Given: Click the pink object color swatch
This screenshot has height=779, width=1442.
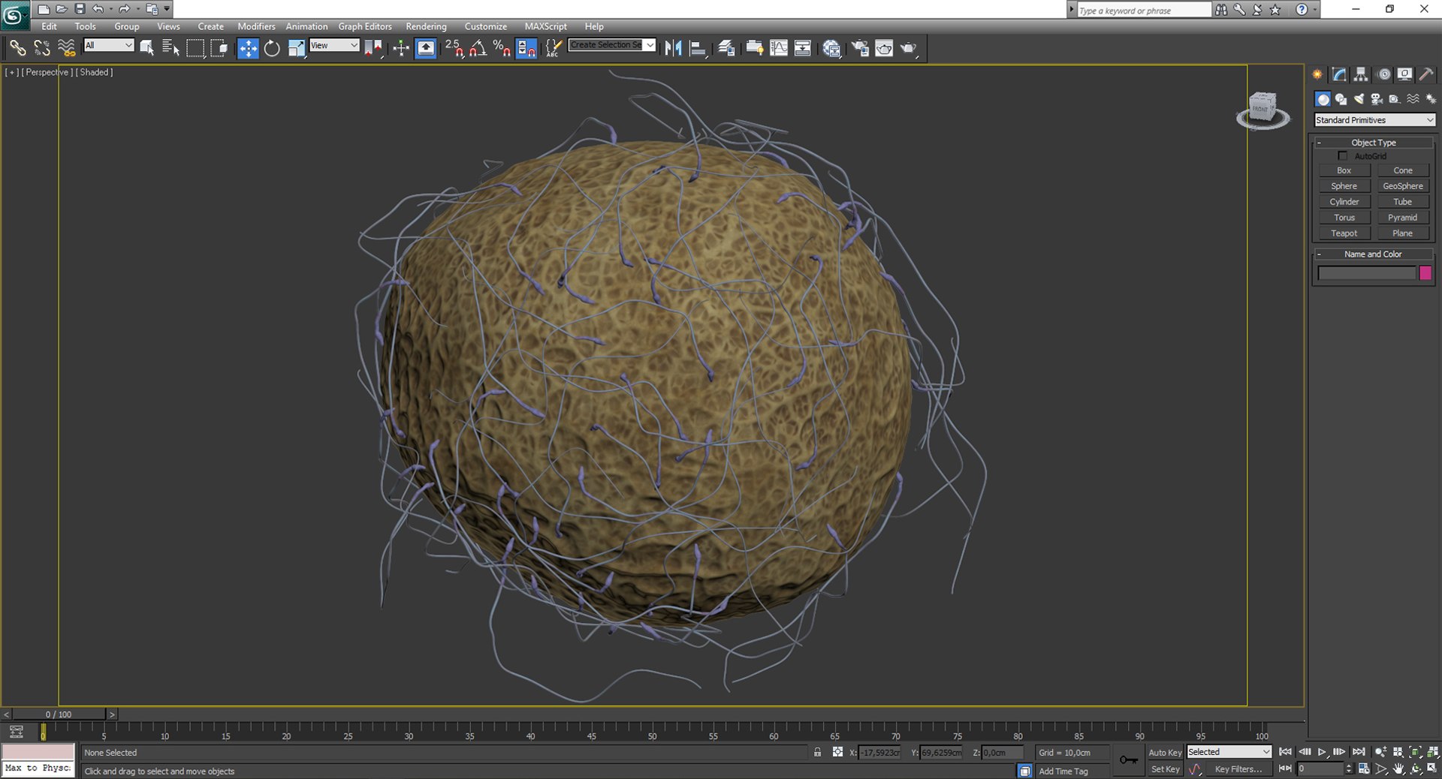Looking at the screenshot, I should (1425, 274).
